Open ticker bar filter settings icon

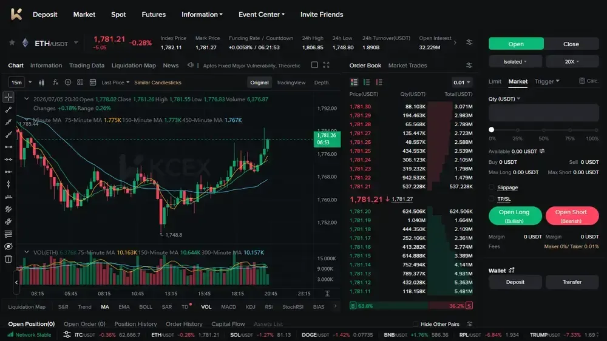[x=67, y=335]
